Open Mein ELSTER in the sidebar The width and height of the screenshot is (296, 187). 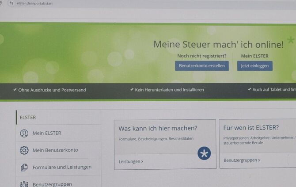click(x=58, y=133)
